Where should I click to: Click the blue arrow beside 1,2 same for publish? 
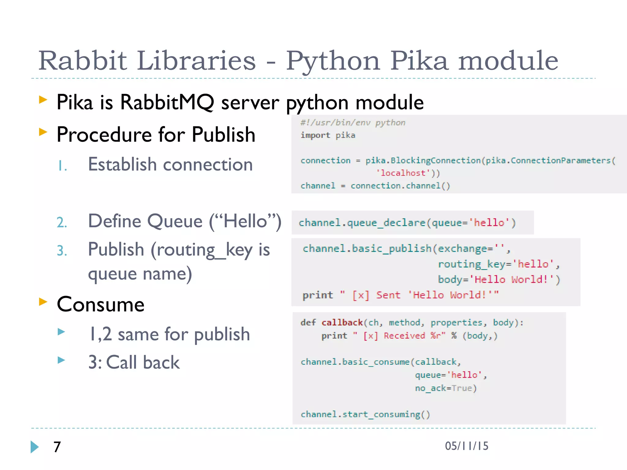[62, 332]
